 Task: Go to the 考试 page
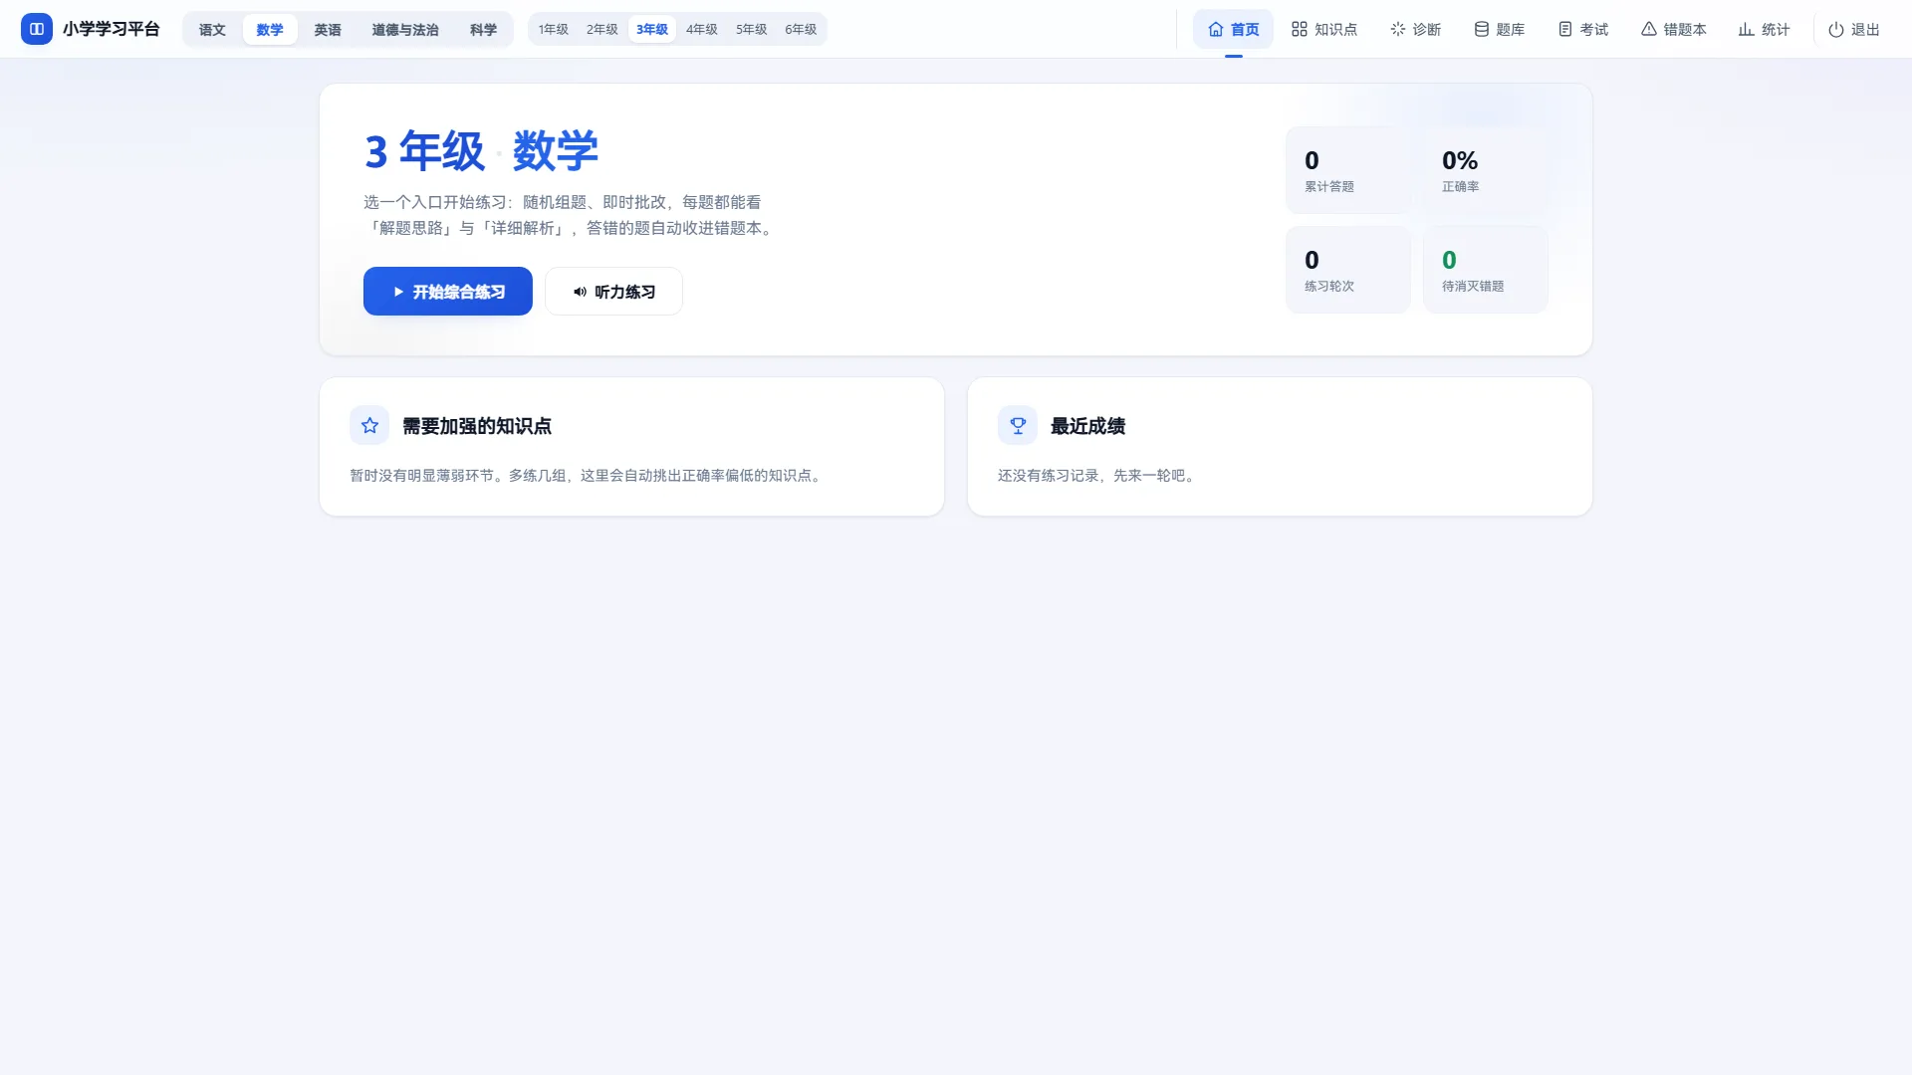coord(1583,29)
